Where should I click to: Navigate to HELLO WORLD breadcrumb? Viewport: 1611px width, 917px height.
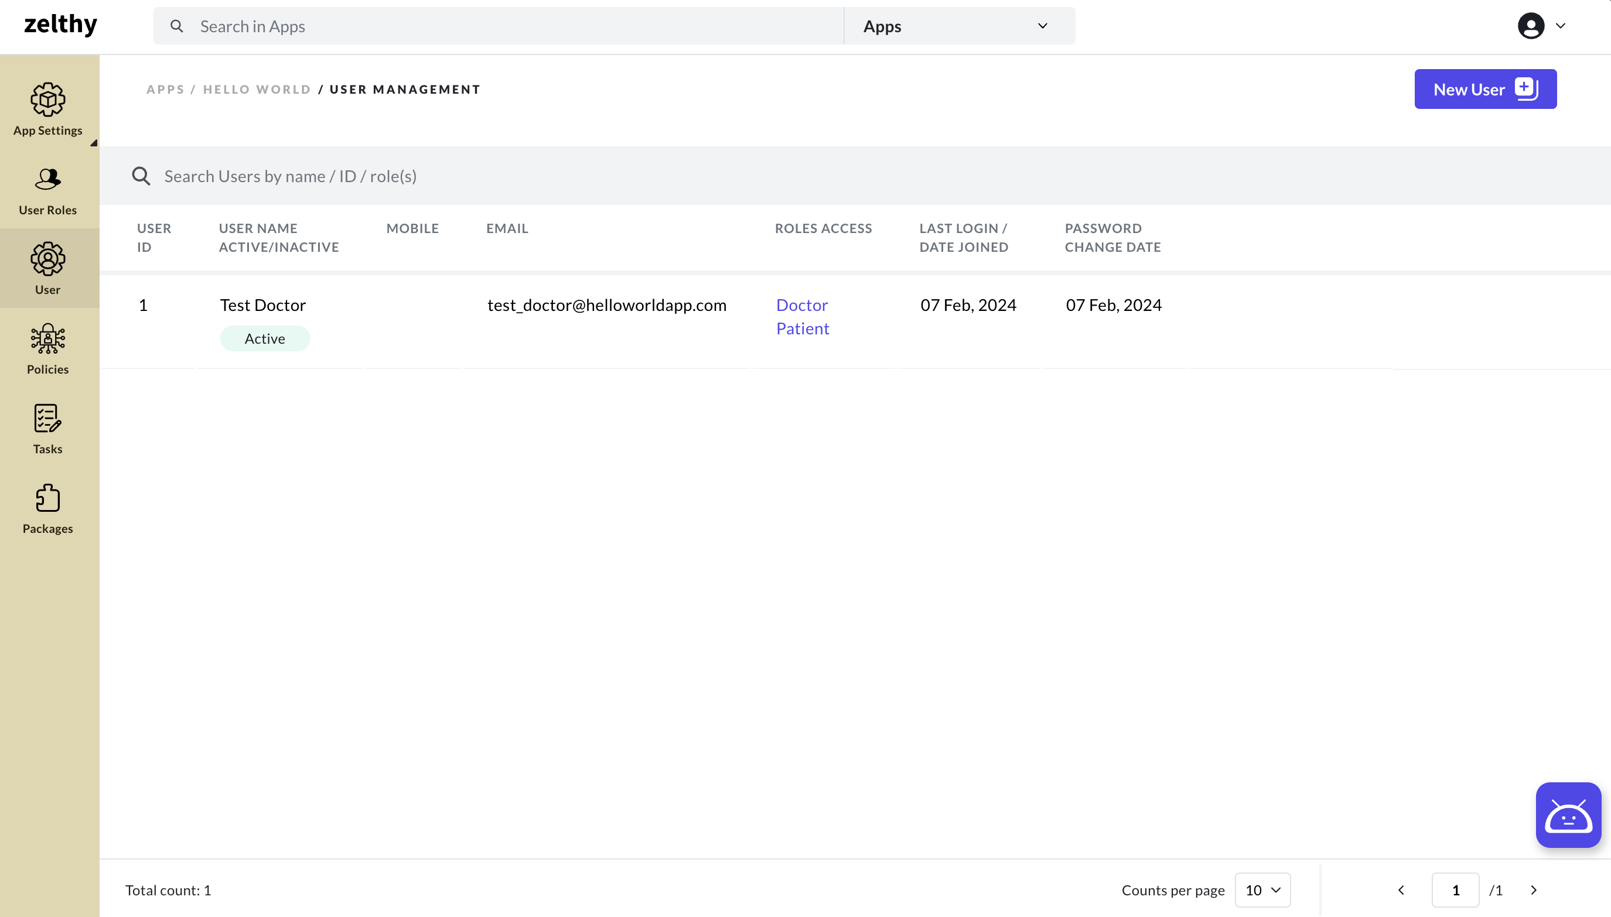[x=257, y=88]
